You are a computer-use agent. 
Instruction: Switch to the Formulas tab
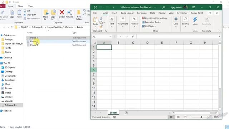click(x=142, y=13)
